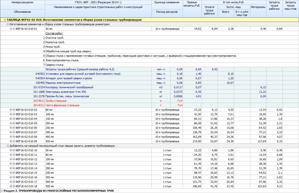The width and height of the screenshot is (299, 193).
Task: Collapse the 'Добавлять на каждый последующий стык' group
Action: pyautogui.click(x=8, y=146)
